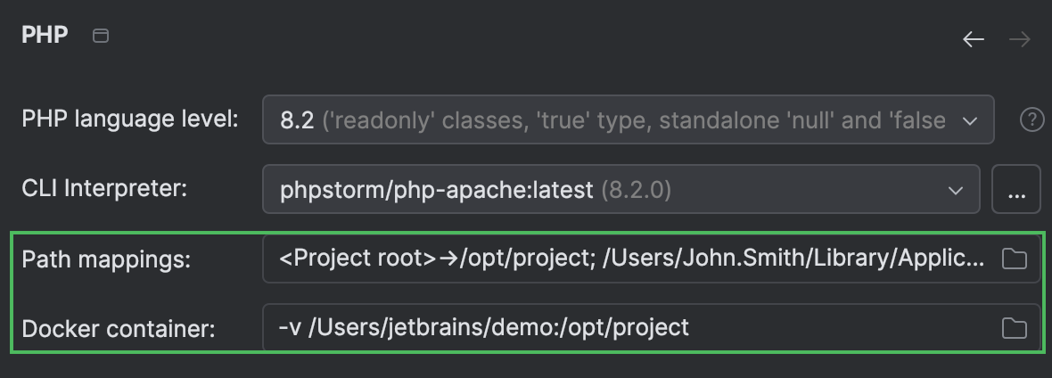Click the 'PHP language level:' label
This screenshot has height=378, width=1052.
pyautogui.click(x=130, y=119)
